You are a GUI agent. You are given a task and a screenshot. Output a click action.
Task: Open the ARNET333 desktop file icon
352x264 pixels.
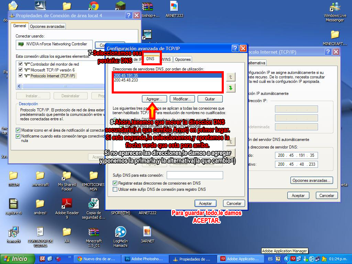point(174,9)
